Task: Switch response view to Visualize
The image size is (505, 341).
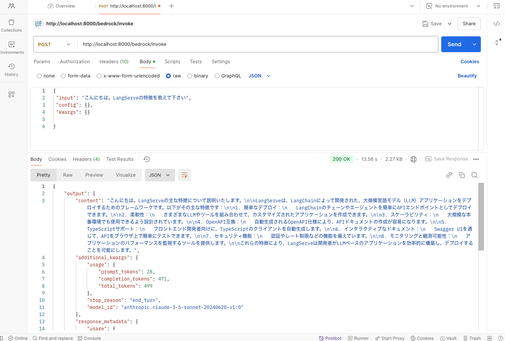Action: click(126, 175)
